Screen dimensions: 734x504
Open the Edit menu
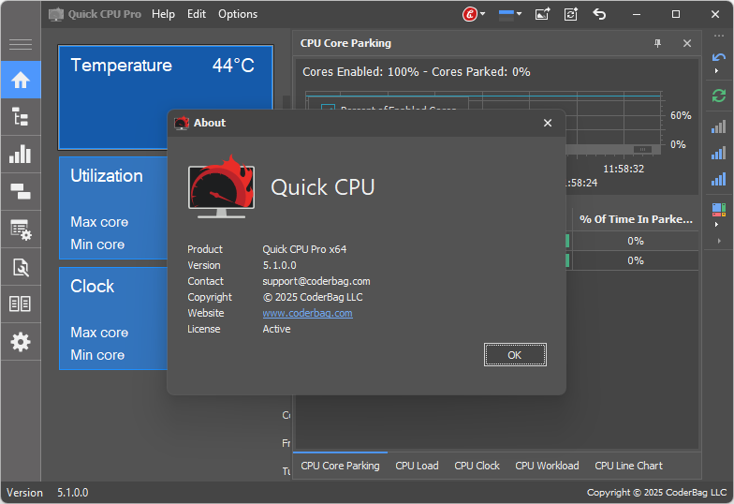tap(197, 14)
